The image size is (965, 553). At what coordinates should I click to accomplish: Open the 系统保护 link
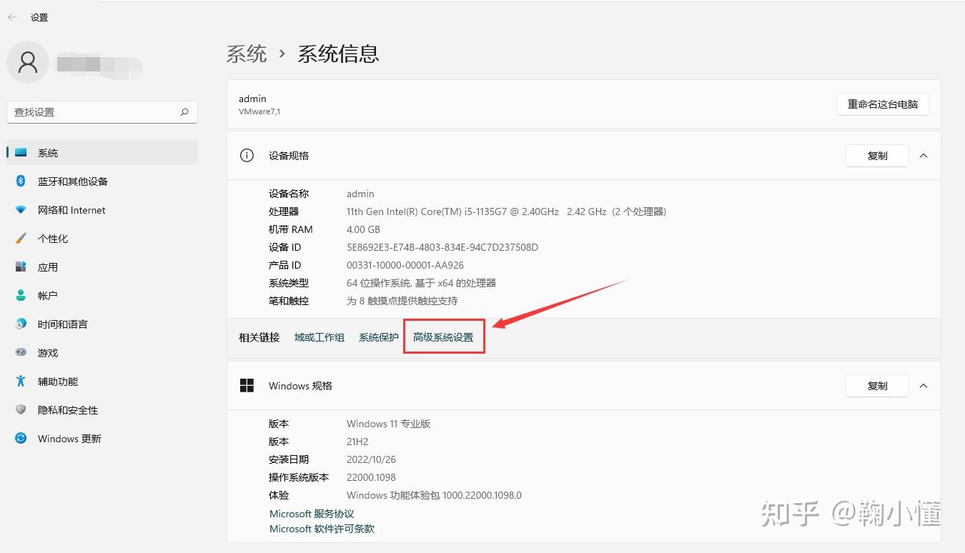(x=379, y=337)
